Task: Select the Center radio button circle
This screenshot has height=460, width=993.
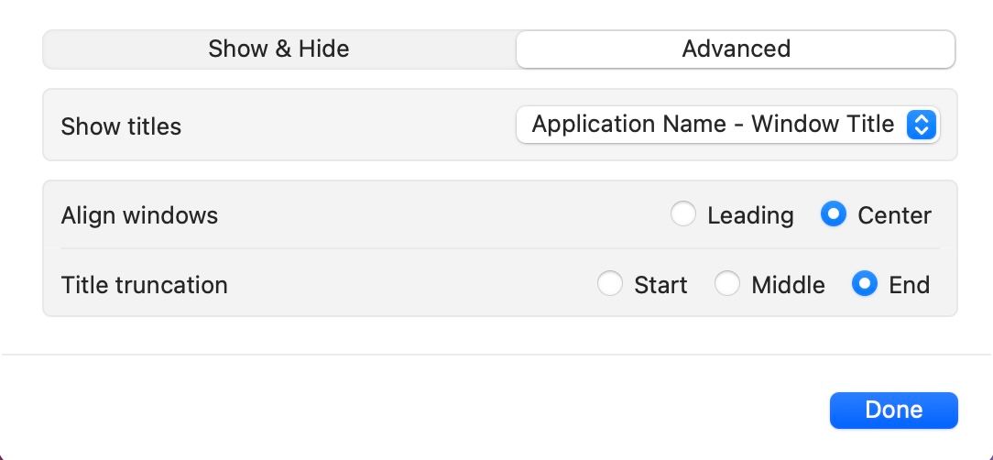Action: click(834, 215)
